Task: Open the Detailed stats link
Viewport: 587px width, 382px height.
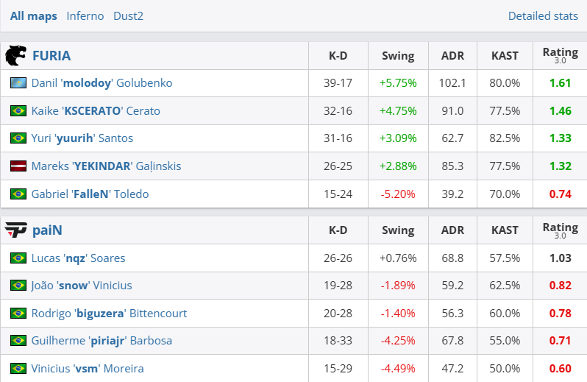Action: point(544,15)
